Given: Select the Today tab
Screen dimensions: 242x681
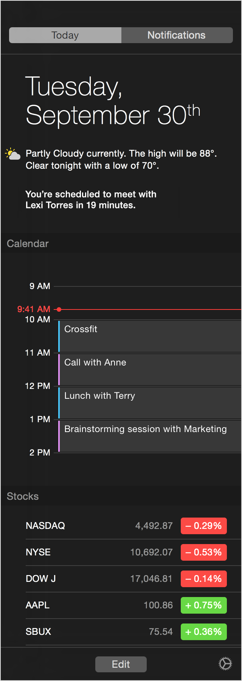Looking at the screenshot, I should (x=65, y=35).
